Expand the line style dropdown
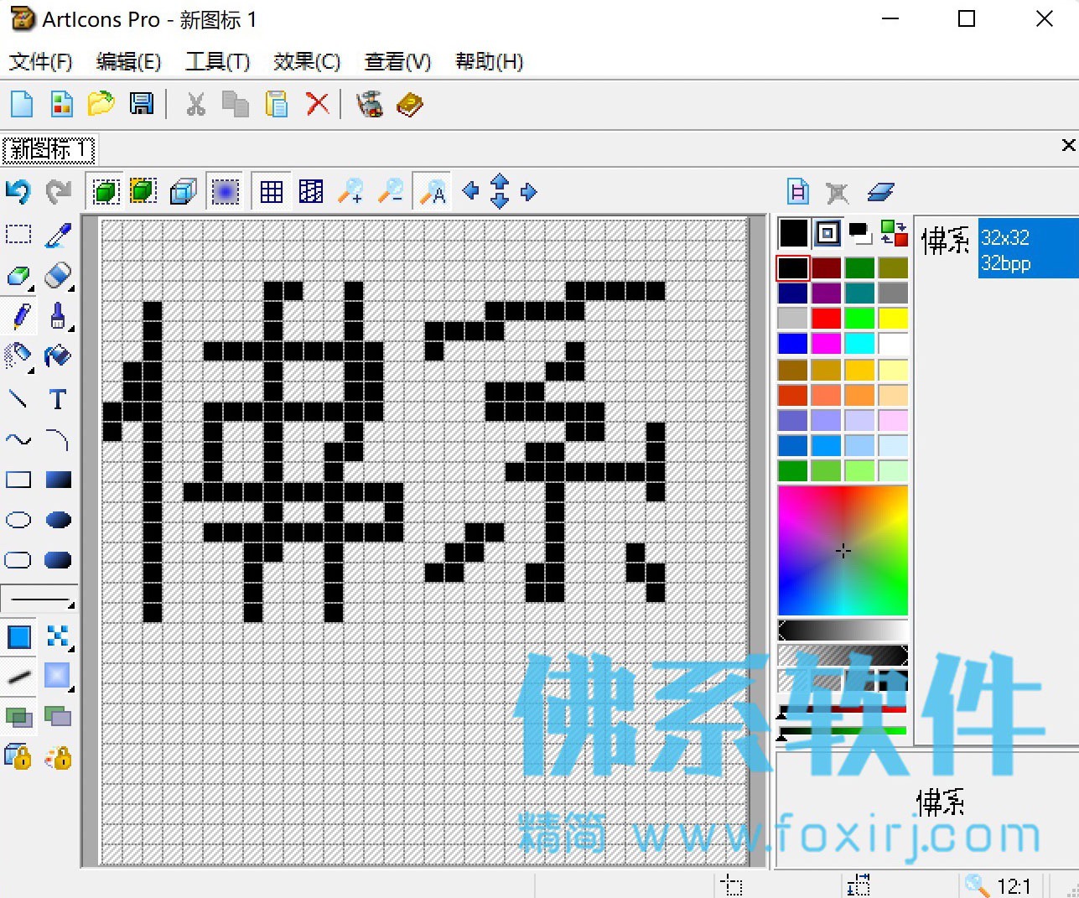Image resolution: width=1079 pixels, height=898 pixels. coord(39,600)
